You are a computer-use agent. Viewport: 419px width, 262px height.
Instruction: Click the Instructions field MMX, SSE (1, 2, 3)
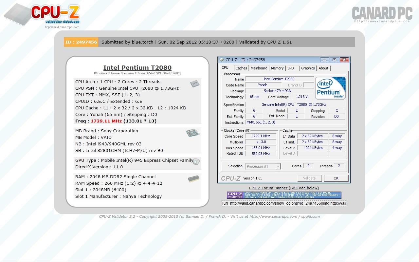295,122
